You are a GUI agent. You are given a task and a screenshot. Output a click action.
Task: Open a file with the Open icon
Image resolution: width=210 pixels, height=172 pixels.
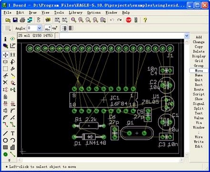click(8, 20)
